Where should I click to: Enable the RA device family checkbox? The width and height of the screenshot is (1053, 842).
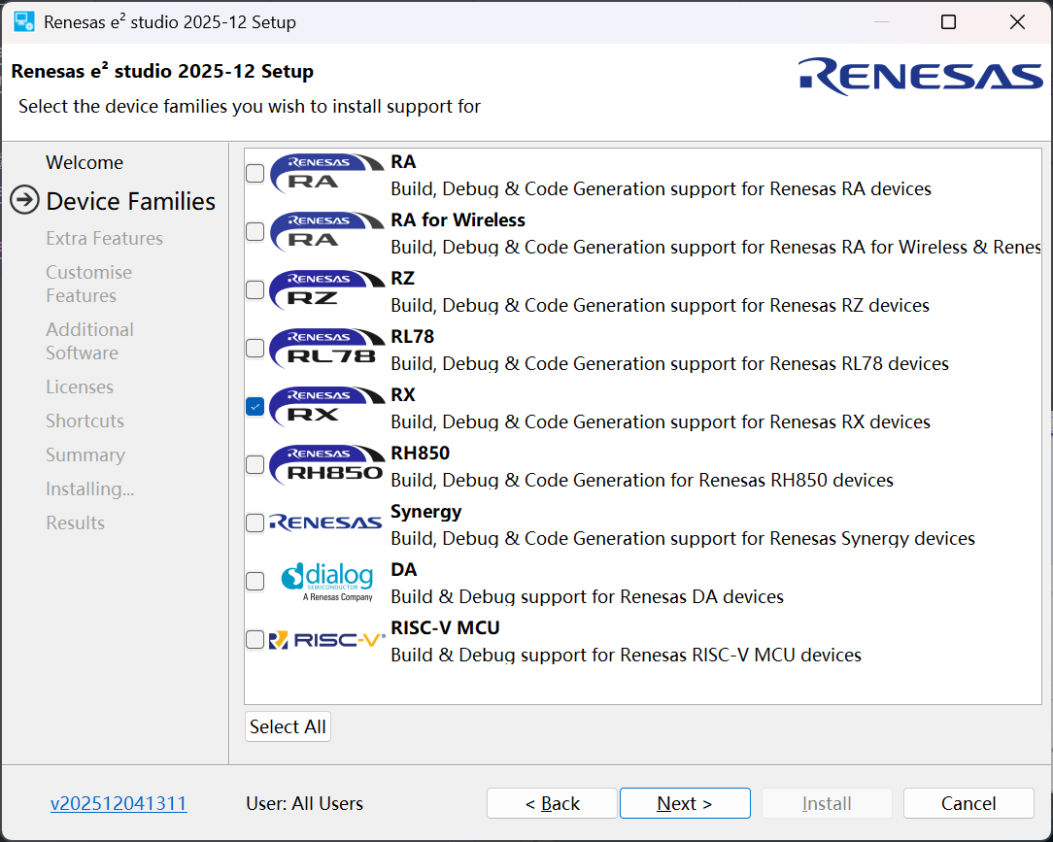pyautogui.click(x=255, y=173)
